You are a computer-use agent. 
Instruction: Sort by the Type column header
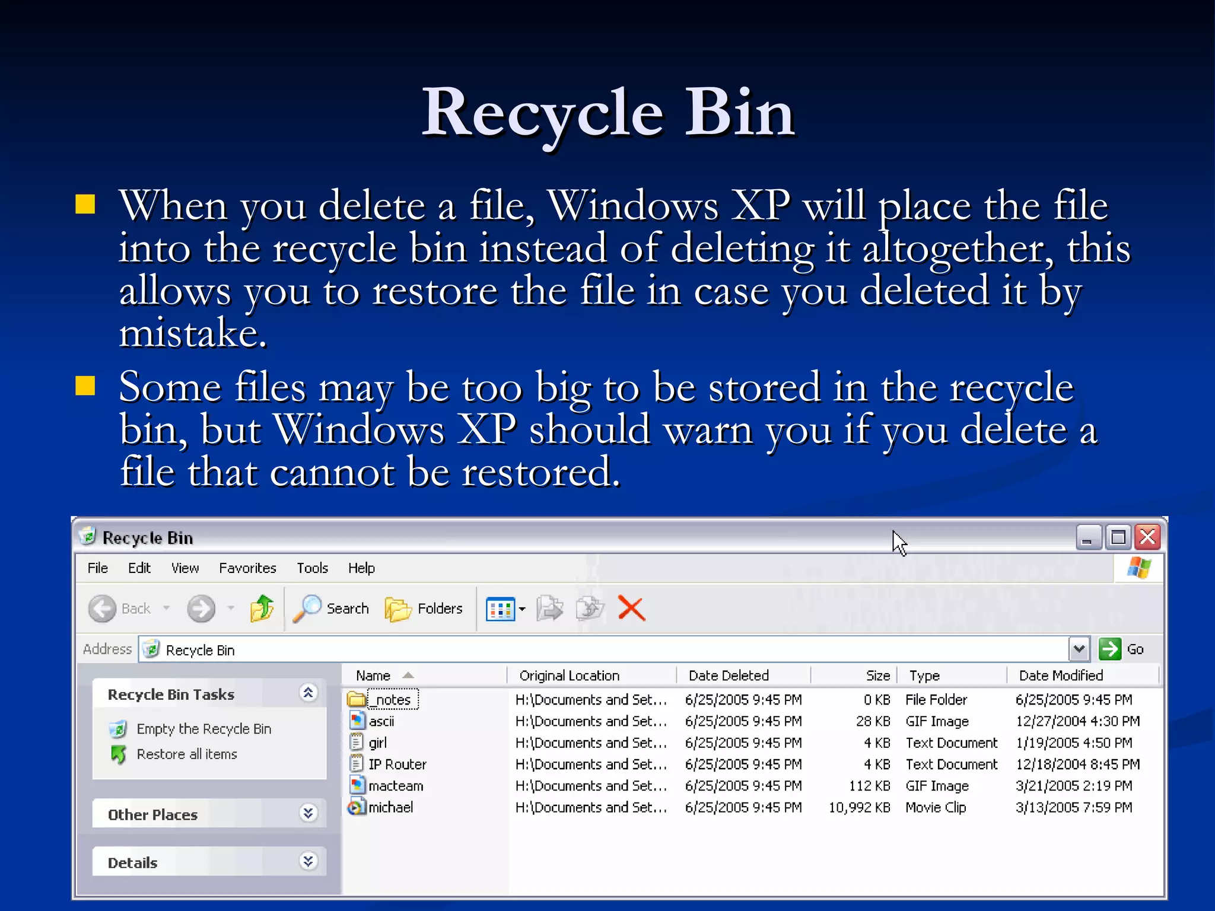coord(952,676)
